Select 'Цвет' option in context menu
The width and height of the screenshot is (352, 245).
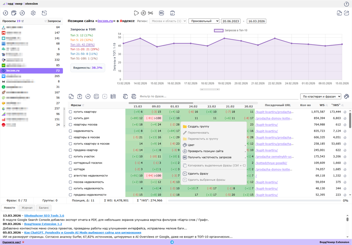coord(191,145)
